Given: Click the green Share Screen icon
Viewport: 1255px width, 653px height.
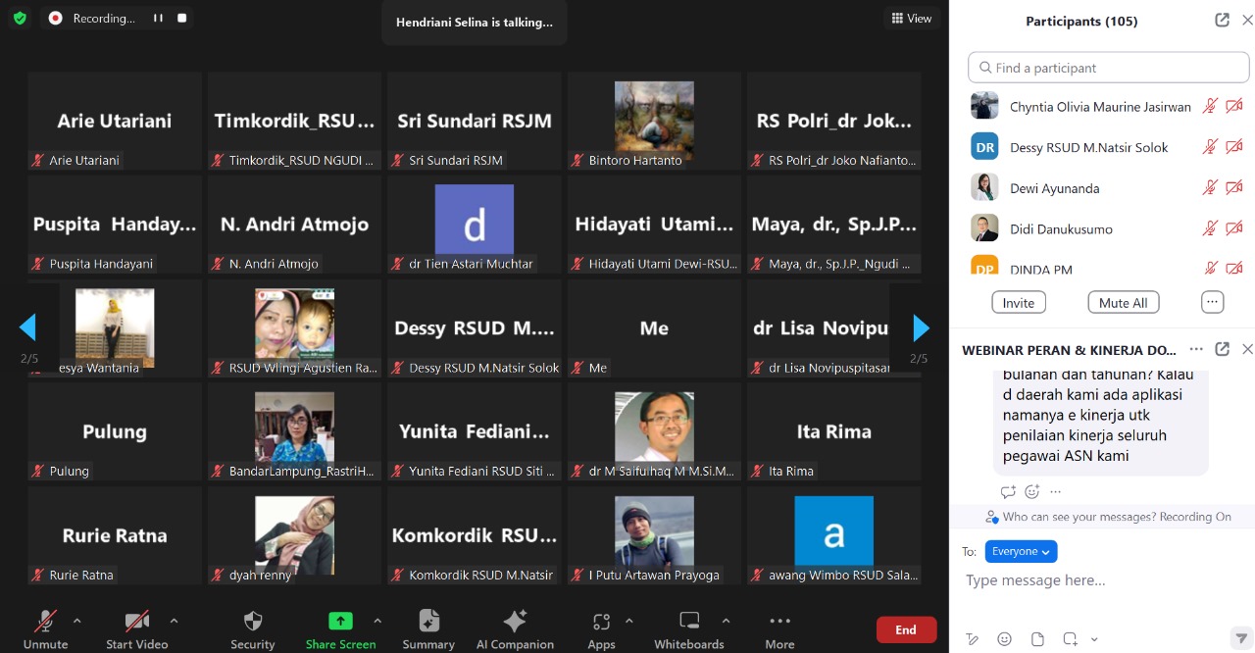Looking at the screenshot, I should 340,621.
